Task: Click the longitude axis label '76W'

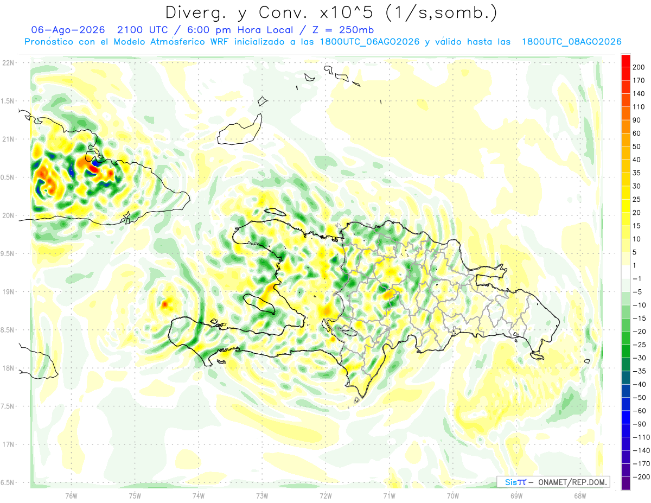Action: (71, 495)
